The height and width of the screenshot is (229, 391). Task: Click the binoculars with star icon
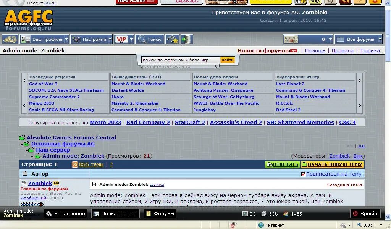click(172, 39)
